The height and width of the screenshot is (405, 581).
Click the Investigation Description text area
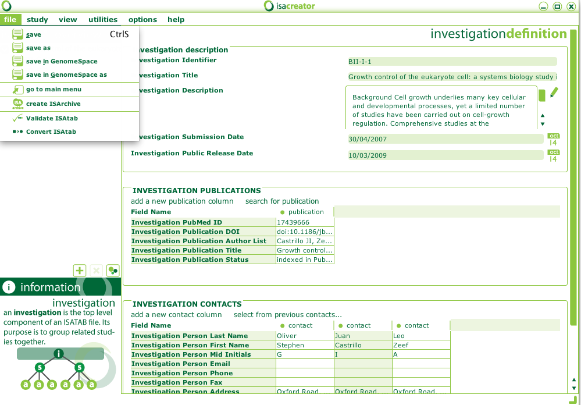(441, 108)
